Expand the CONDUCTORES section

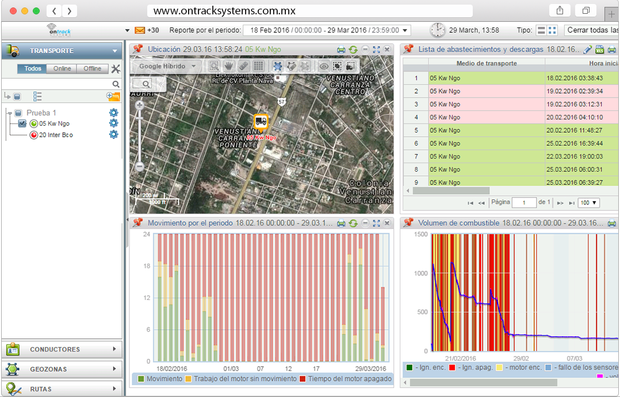(62, 349)
